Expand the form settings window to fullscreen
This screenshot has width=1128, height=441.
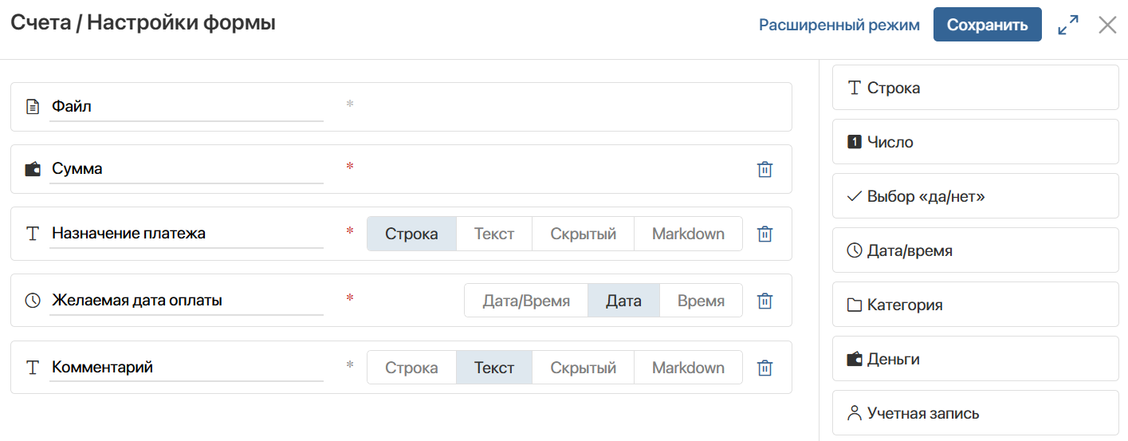(1068, 25)
